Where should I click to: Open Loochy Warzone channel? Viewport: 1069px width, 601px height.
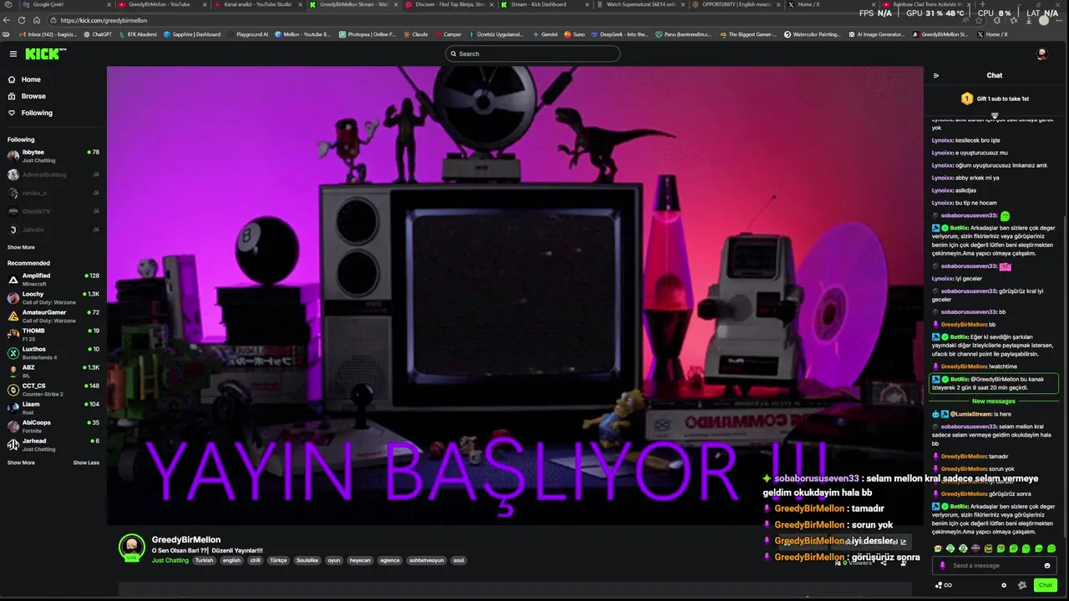[53, 298]
